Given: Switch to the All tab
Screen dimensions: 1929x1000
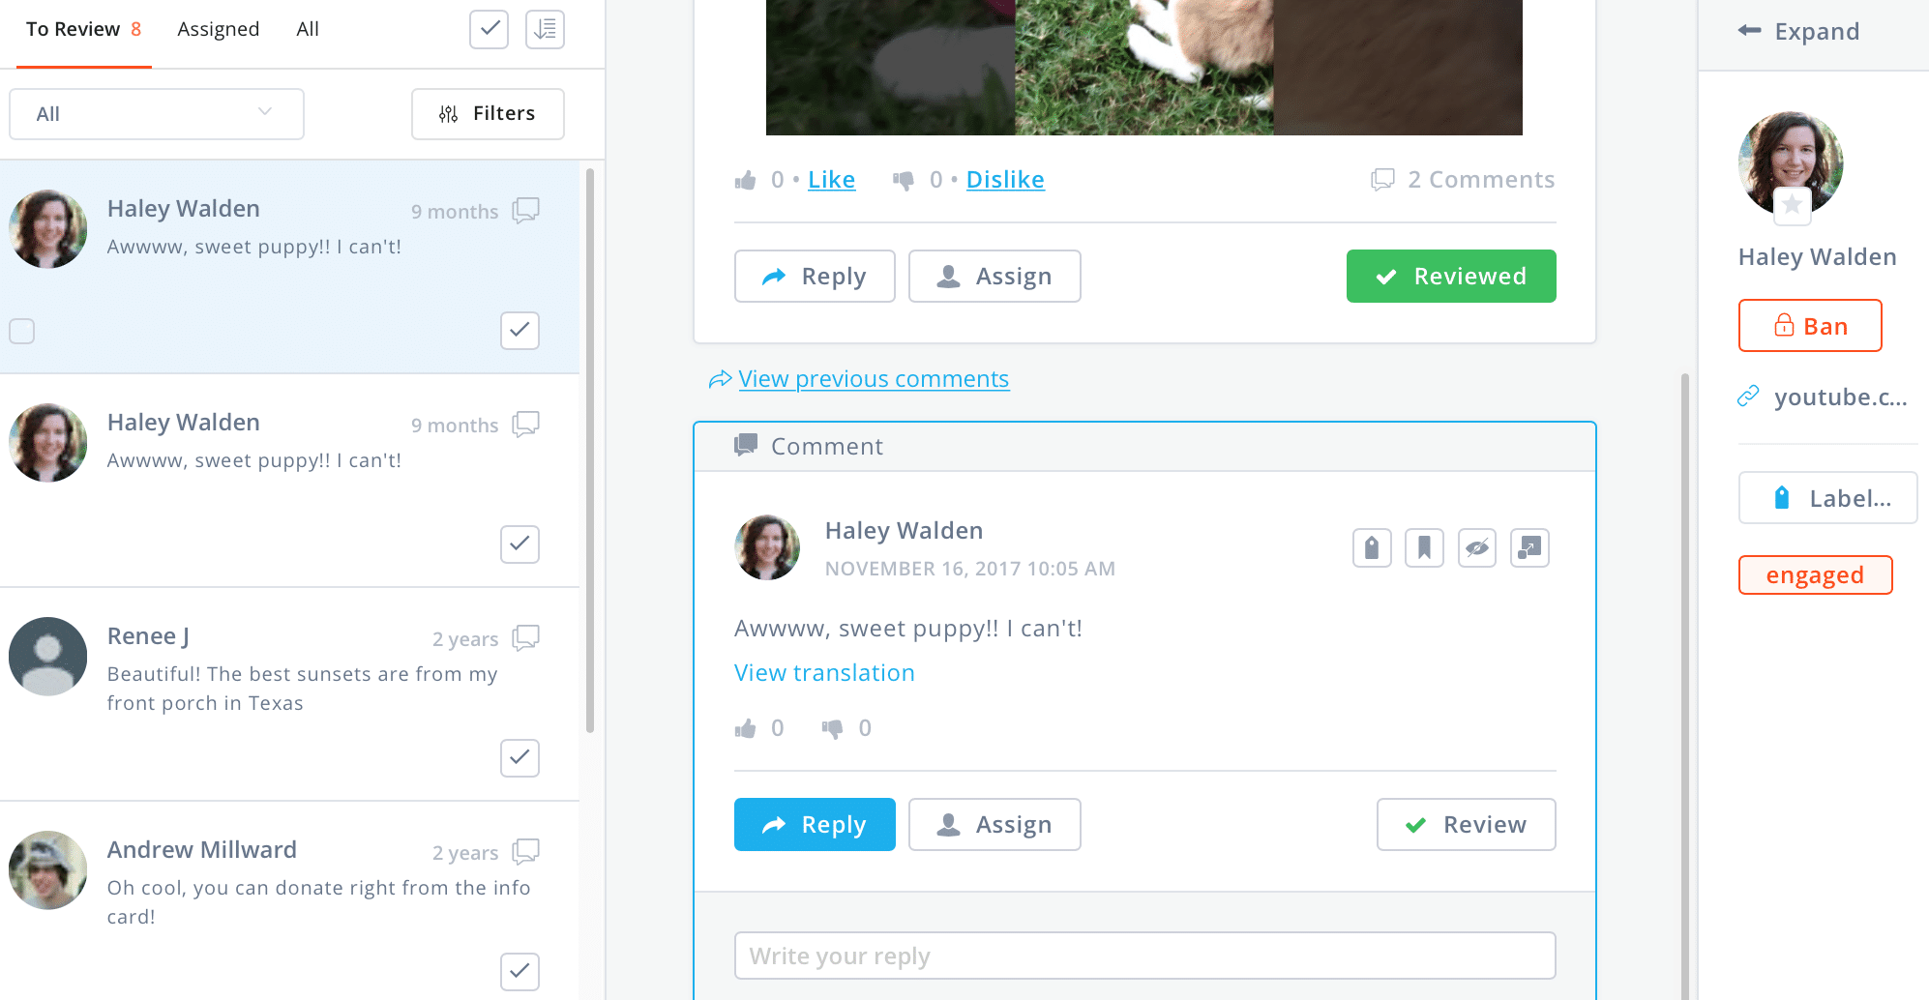Looking at the screenshot, I should click(x=308, y=30).
